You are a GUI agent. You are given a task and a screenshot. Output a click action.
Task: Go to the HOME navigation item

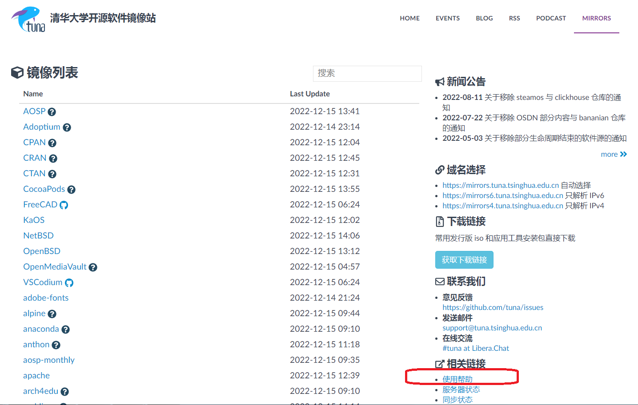coord(410,18)
